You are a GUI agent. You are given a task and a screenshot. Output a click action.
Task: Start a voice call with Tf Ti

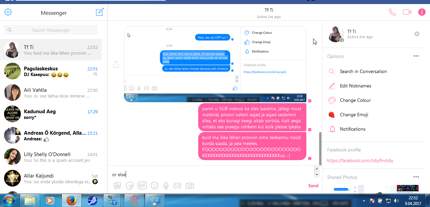click(x=392, y=12)
